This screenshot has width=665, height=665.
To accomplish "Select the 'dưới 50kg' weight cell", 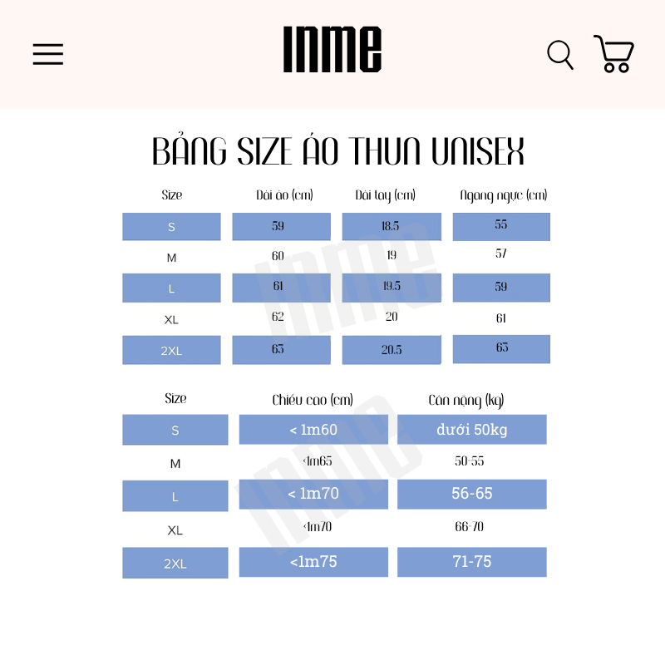I will tap(471, 430).
